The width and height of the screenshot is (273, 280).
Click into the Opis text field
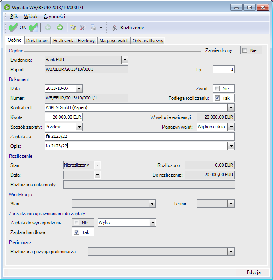136,146
